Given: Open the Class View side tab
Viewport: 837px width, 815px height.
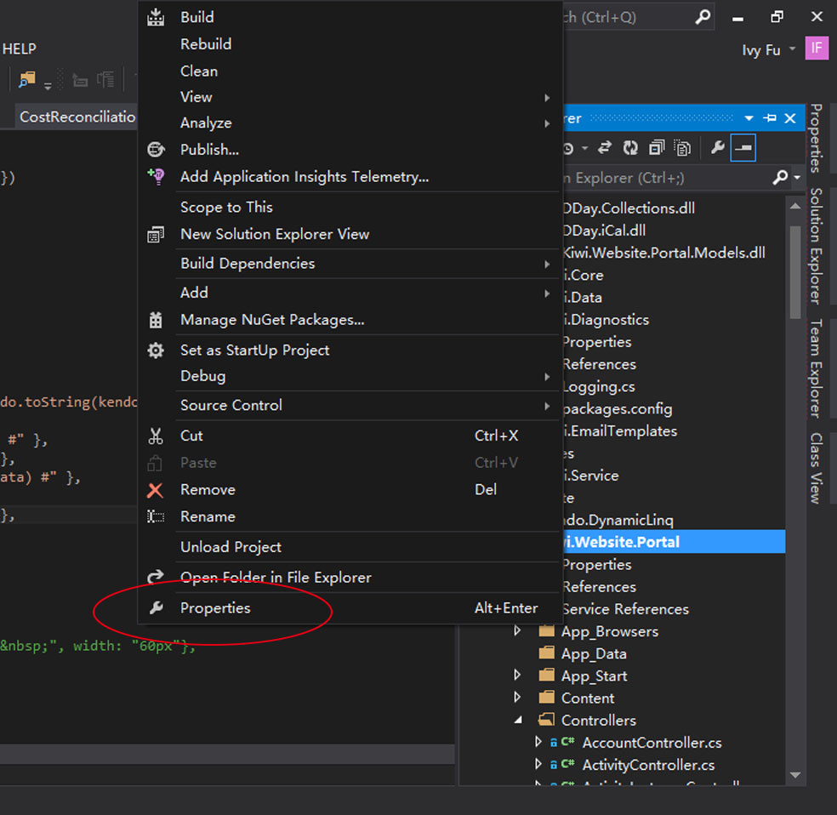Looking at the screenshot, I should point(816,468).
